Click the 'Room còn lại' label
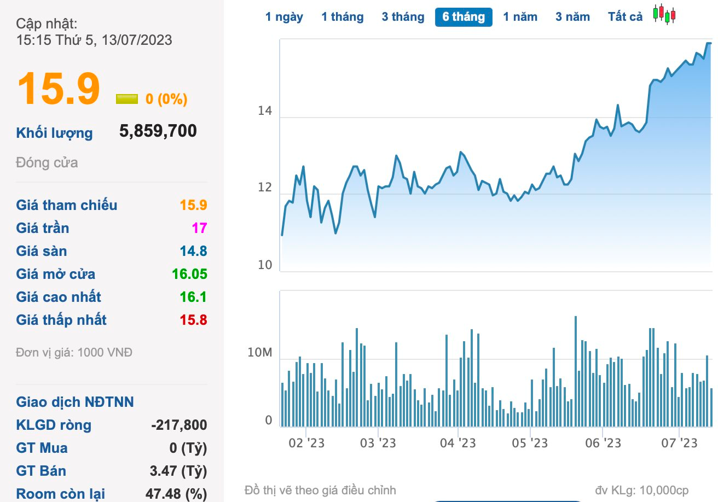The image size is (718, 502). tap(61, 494)
